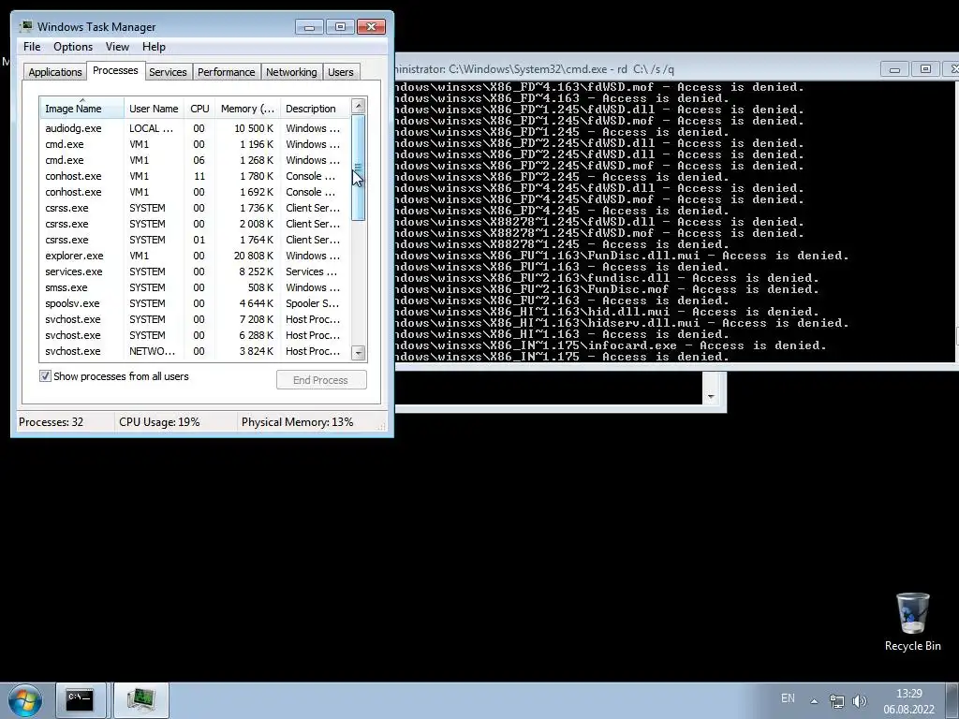Select the Processes tab
Viewport: 959px width, 719px height.
point(115,70)
